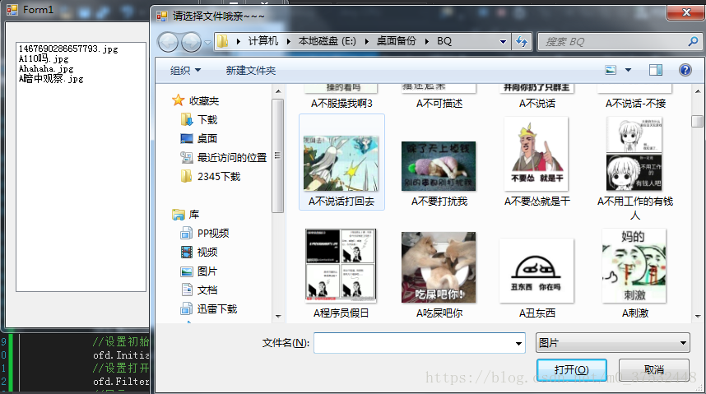Click navigation pane scrollbar up arrow
The width and height of the screenshot is (706, 394).
coord(278,91)
